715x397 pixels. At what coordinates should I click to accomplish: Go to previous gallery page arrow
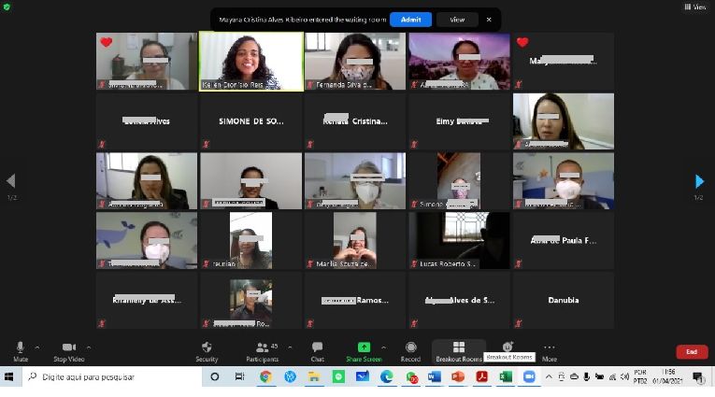pyautogui.click(x=11, y=181)
